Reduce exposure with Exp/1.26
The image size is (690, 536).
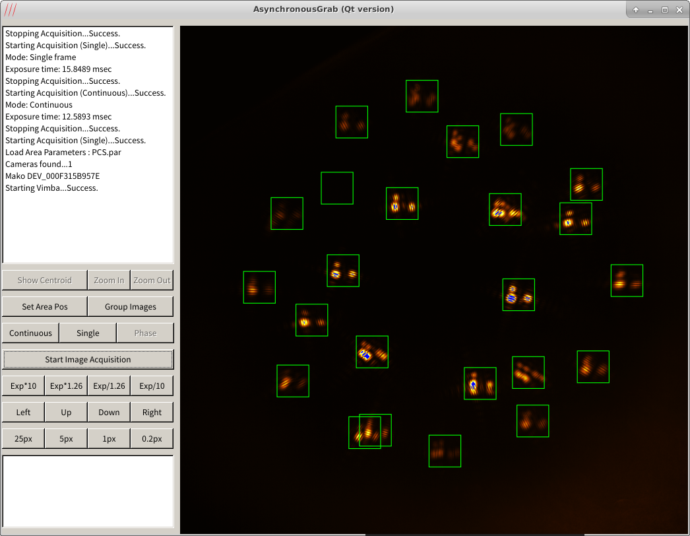[x=109, y=385]
